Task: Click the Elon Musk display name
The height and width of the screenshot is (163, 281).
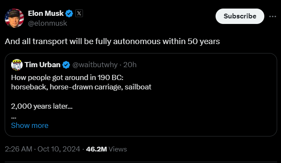Action: point(46,13)
